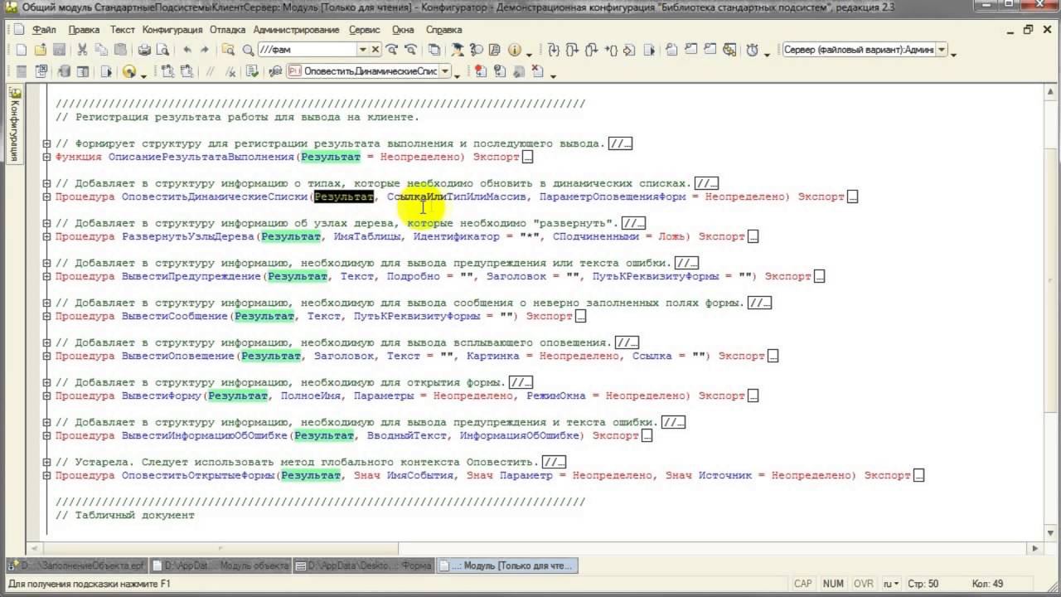This screenshot has width=1061, height=597.
Task: Open the Справка menu
Action: tap(444, 29)
